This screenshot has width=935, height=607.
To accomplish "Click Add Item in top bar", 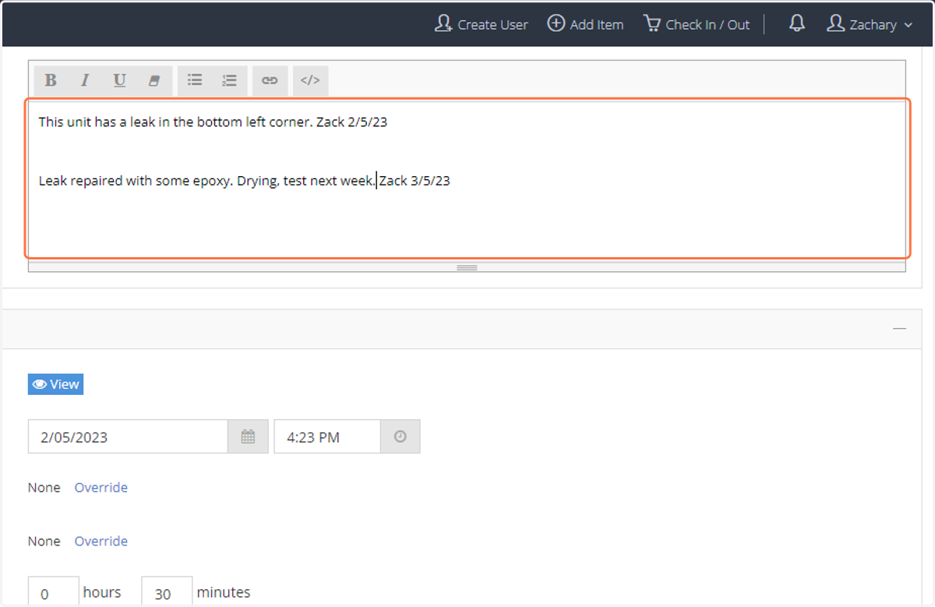I will coord(585,24).
